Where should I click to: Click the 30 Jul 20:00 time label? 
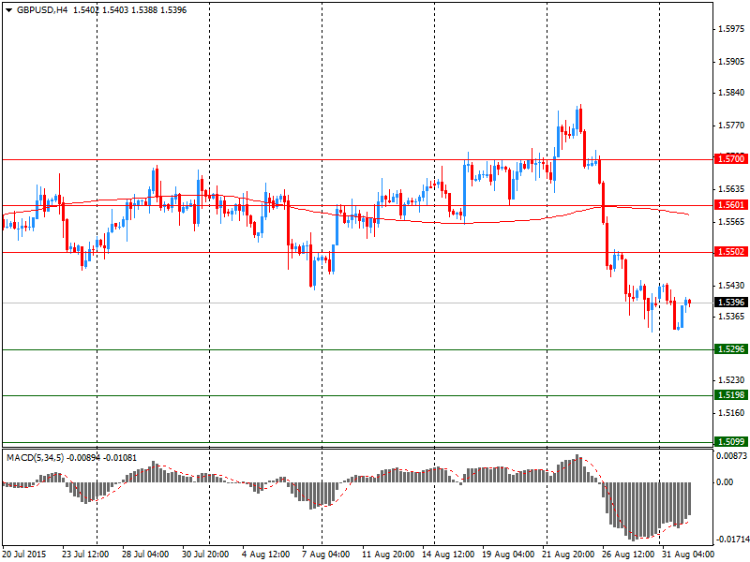(x=205, y=555)
